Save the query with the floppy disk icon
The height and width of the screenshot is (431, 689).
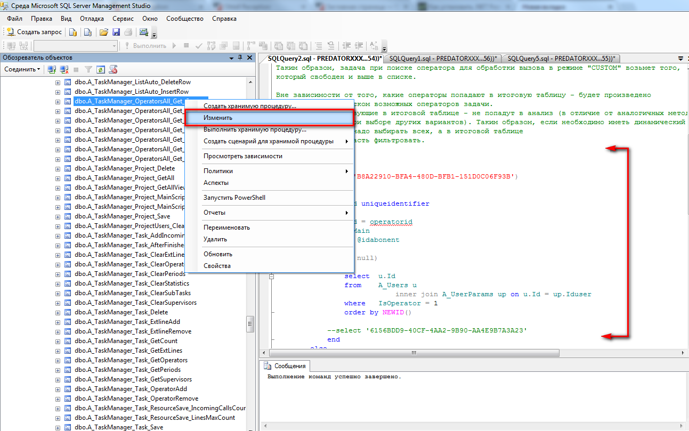116,32
